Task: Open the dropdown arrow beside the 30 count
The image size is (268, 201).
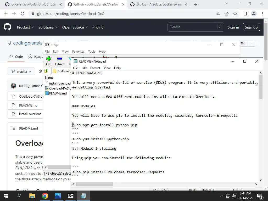Action: 252,43
